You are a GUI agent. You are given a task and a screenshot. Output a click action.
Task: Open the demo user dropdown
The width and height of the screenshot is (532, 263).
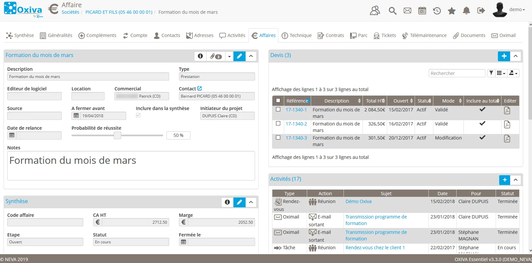coord(517,9)
